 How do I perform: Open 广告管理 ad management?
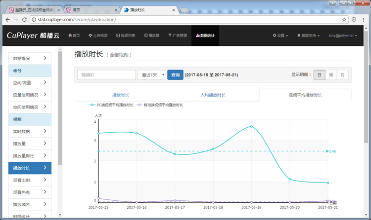click(178, 36)
